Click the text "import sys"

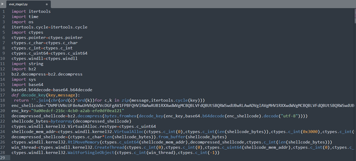24,79
